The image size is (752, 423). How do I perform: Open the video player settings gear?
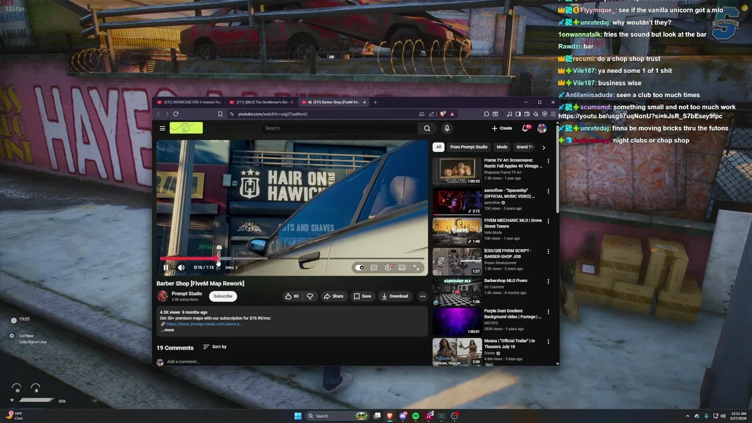pyautogui.click(x=388, y=267)
